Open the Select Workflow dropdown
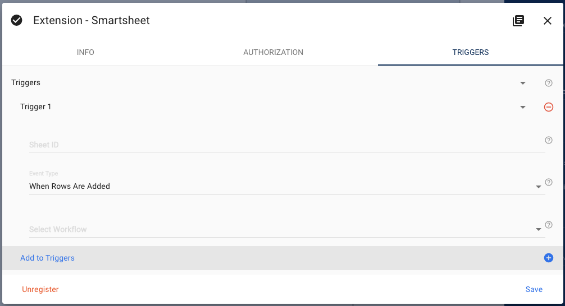Viewport: 565px width, 306px height. coord(538,229)
